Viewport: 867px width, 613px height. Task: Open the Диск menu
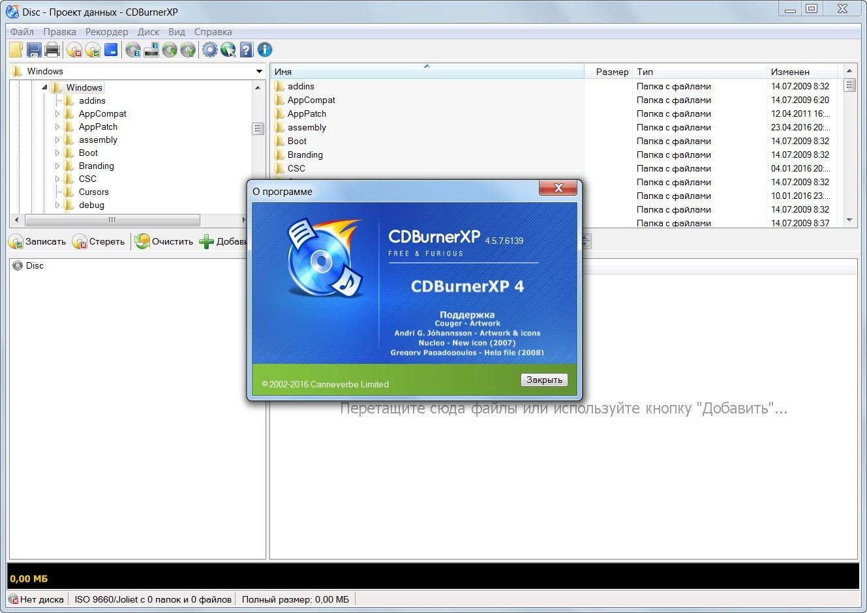coord(149,31)
